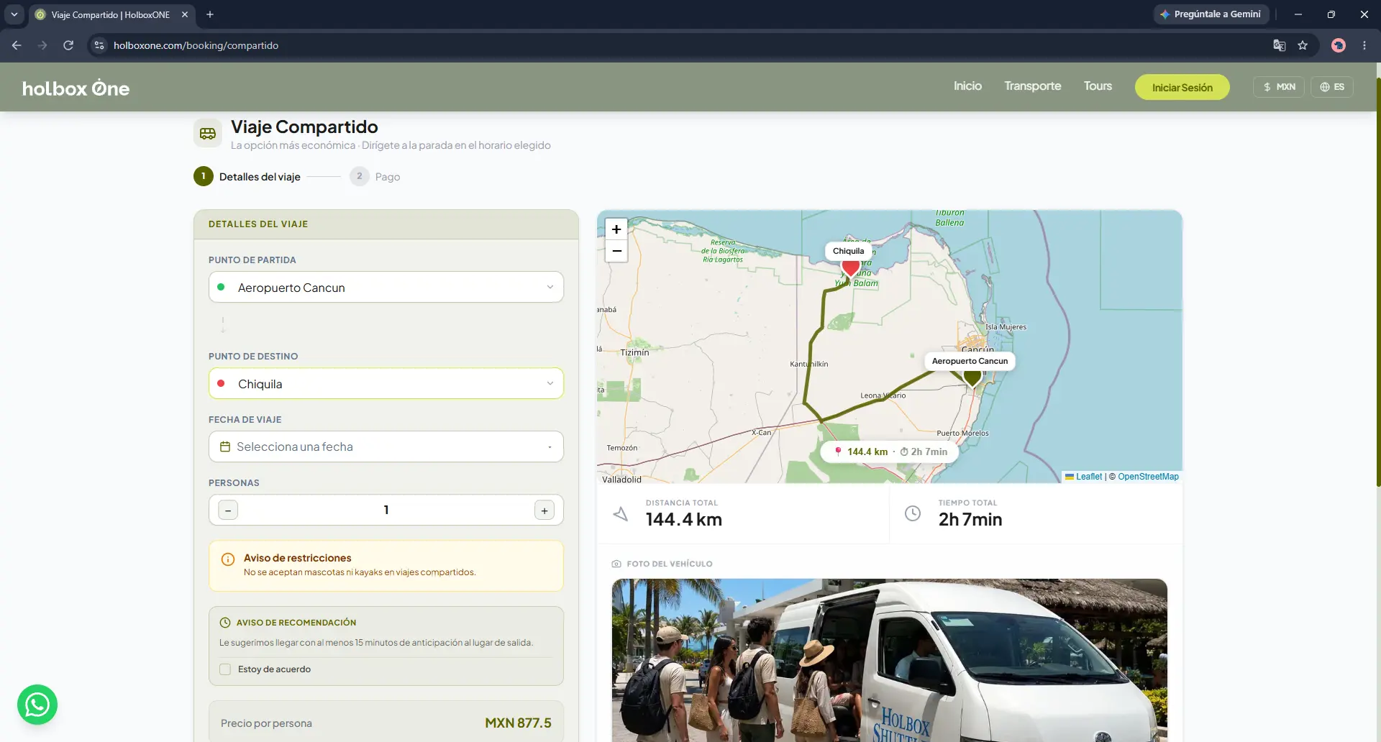Check the Estoy de acuerdo box
Image resolution: width=1381 pixels, height=742 pixels.
click(x=225, y=669)
